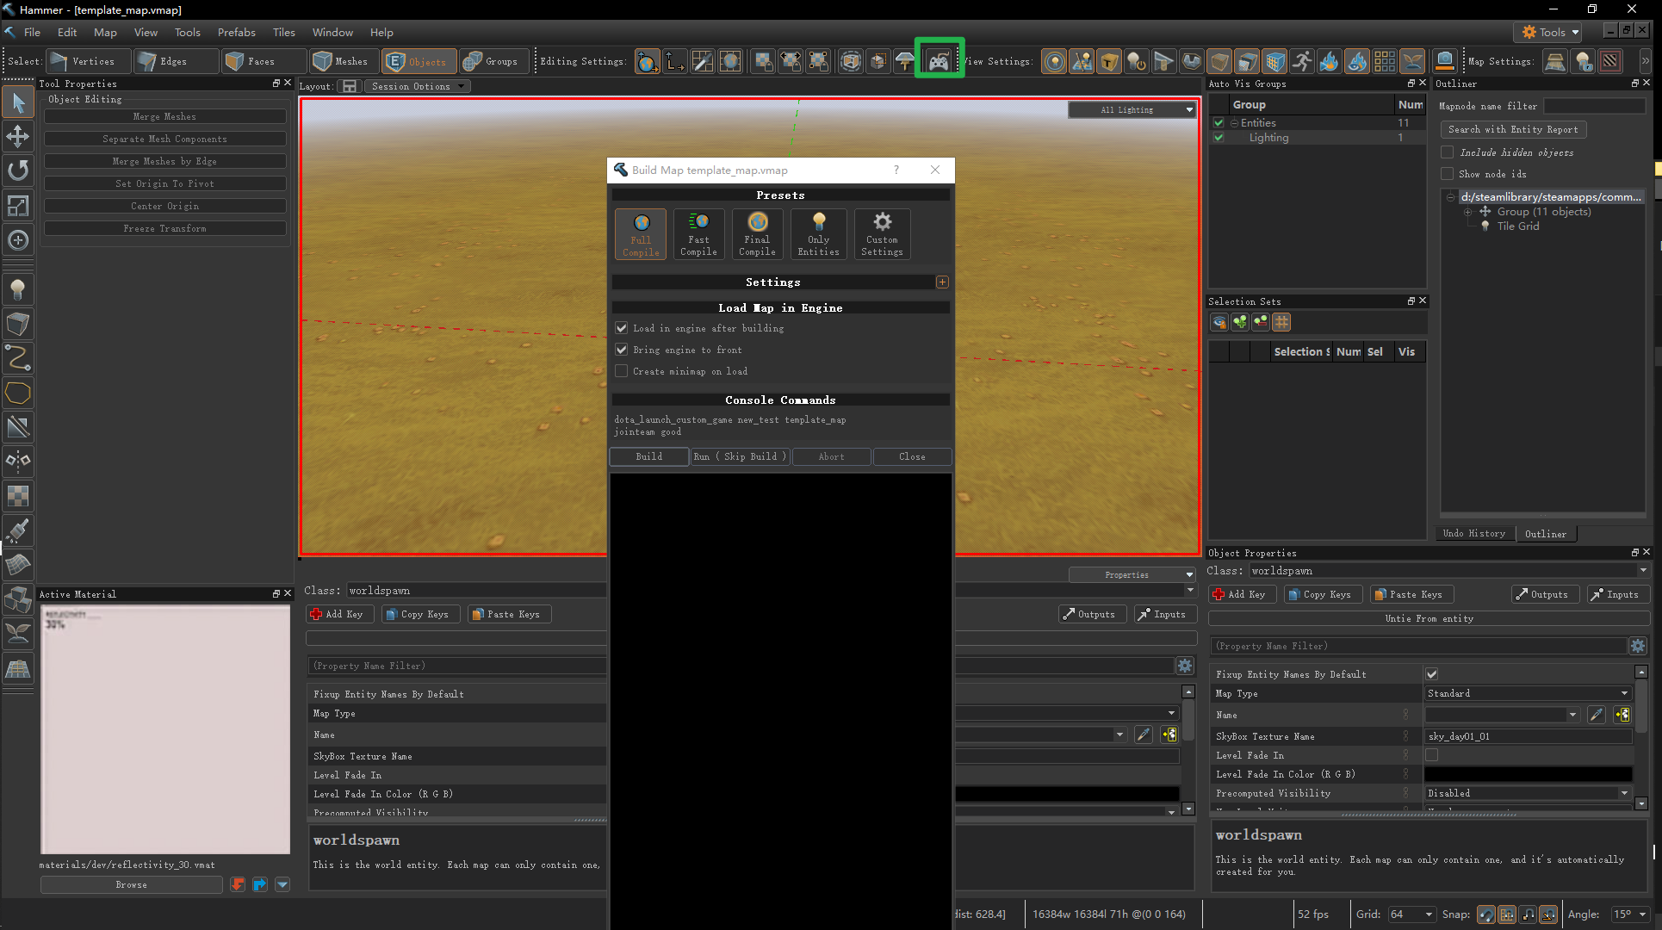This screenshot has height=930, width=1662.
Task: Select the Paint brush tool
Action: pyautogui.click(x=18, y=530)
